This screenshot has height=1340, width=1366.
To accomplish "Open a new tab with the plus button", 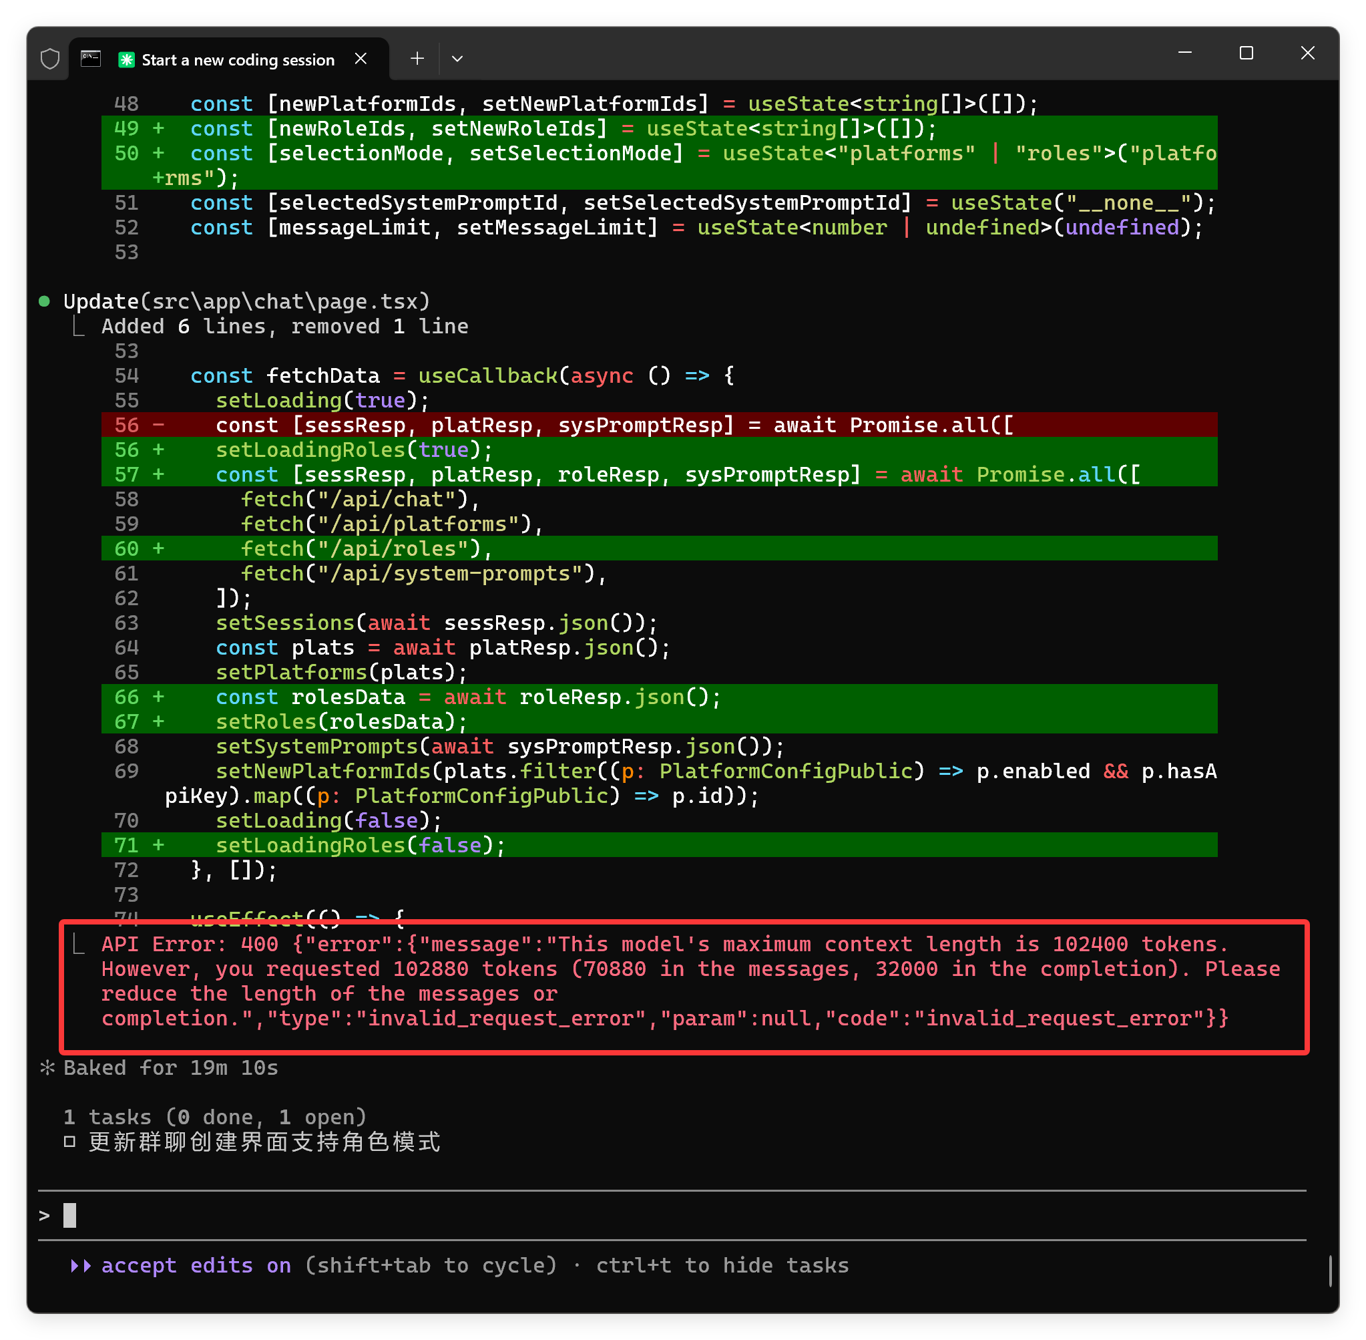I will click(x=417, y=59).
